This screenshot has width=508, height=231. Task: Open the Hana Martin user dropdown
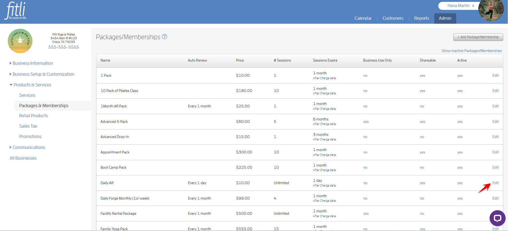tap(460, 6)
